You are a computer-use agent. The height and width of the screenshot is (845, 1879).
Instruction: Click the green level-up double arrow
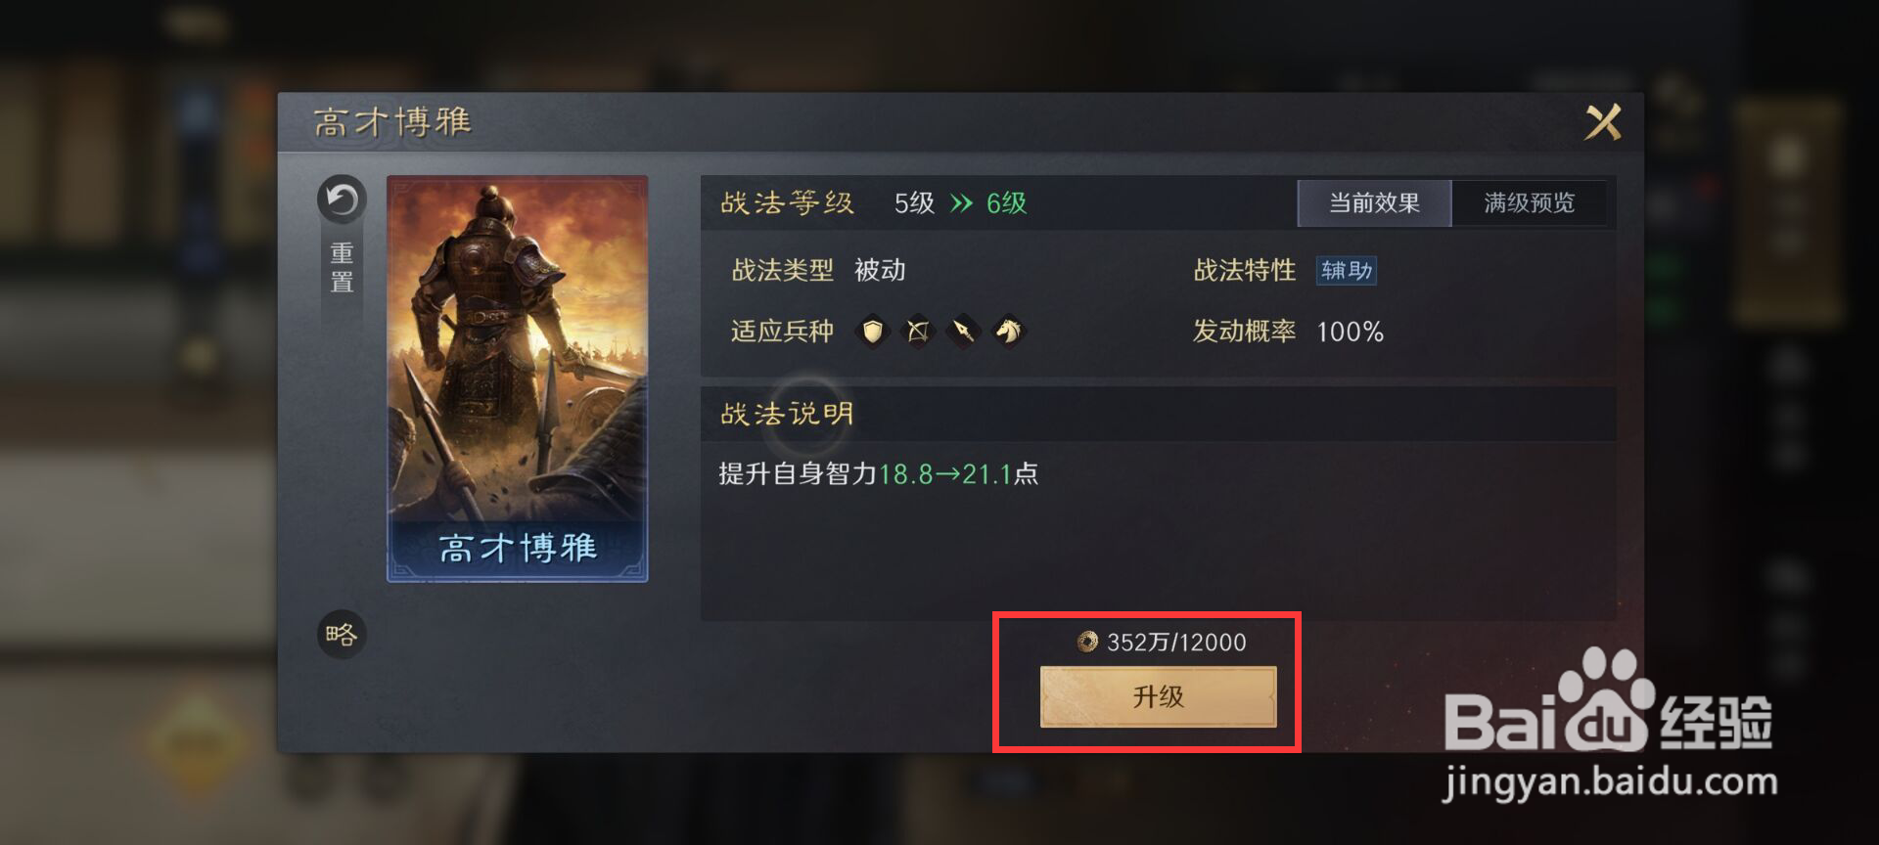962,203
